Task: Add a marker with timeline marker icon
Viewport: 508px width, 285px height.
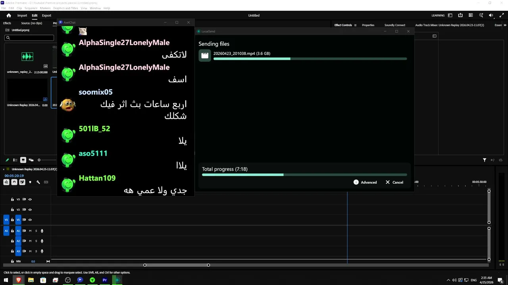Action: 30,182
